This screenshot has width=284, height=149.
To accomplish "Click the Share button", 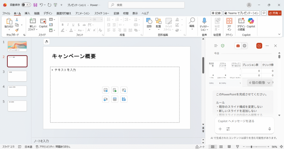I will [x=275, y=13].
